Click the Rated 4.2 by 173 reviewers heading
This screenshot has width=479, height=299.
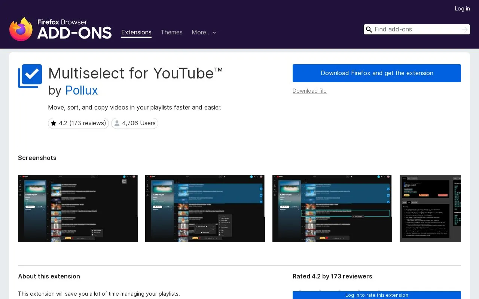tap(332, 276)
